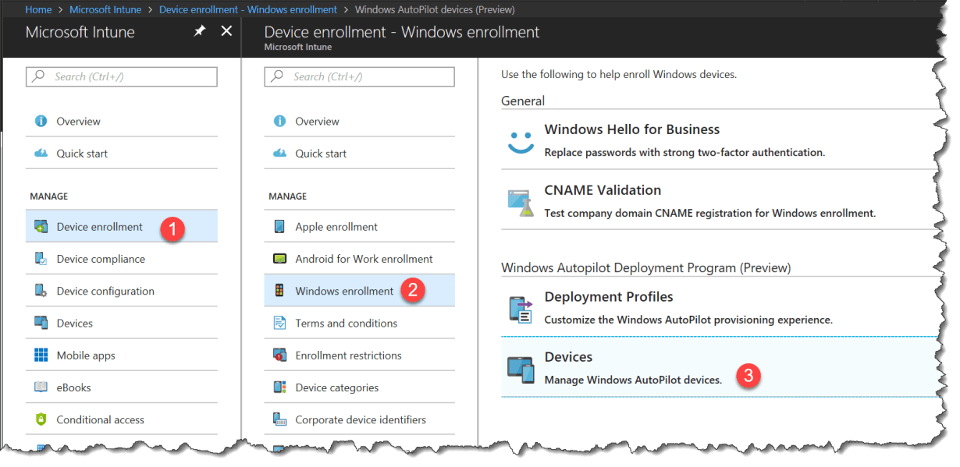The width and height of the screenshot is (960, 467).
Task: Click the Enrollment restrictions icon
Action: click(279, 356)
